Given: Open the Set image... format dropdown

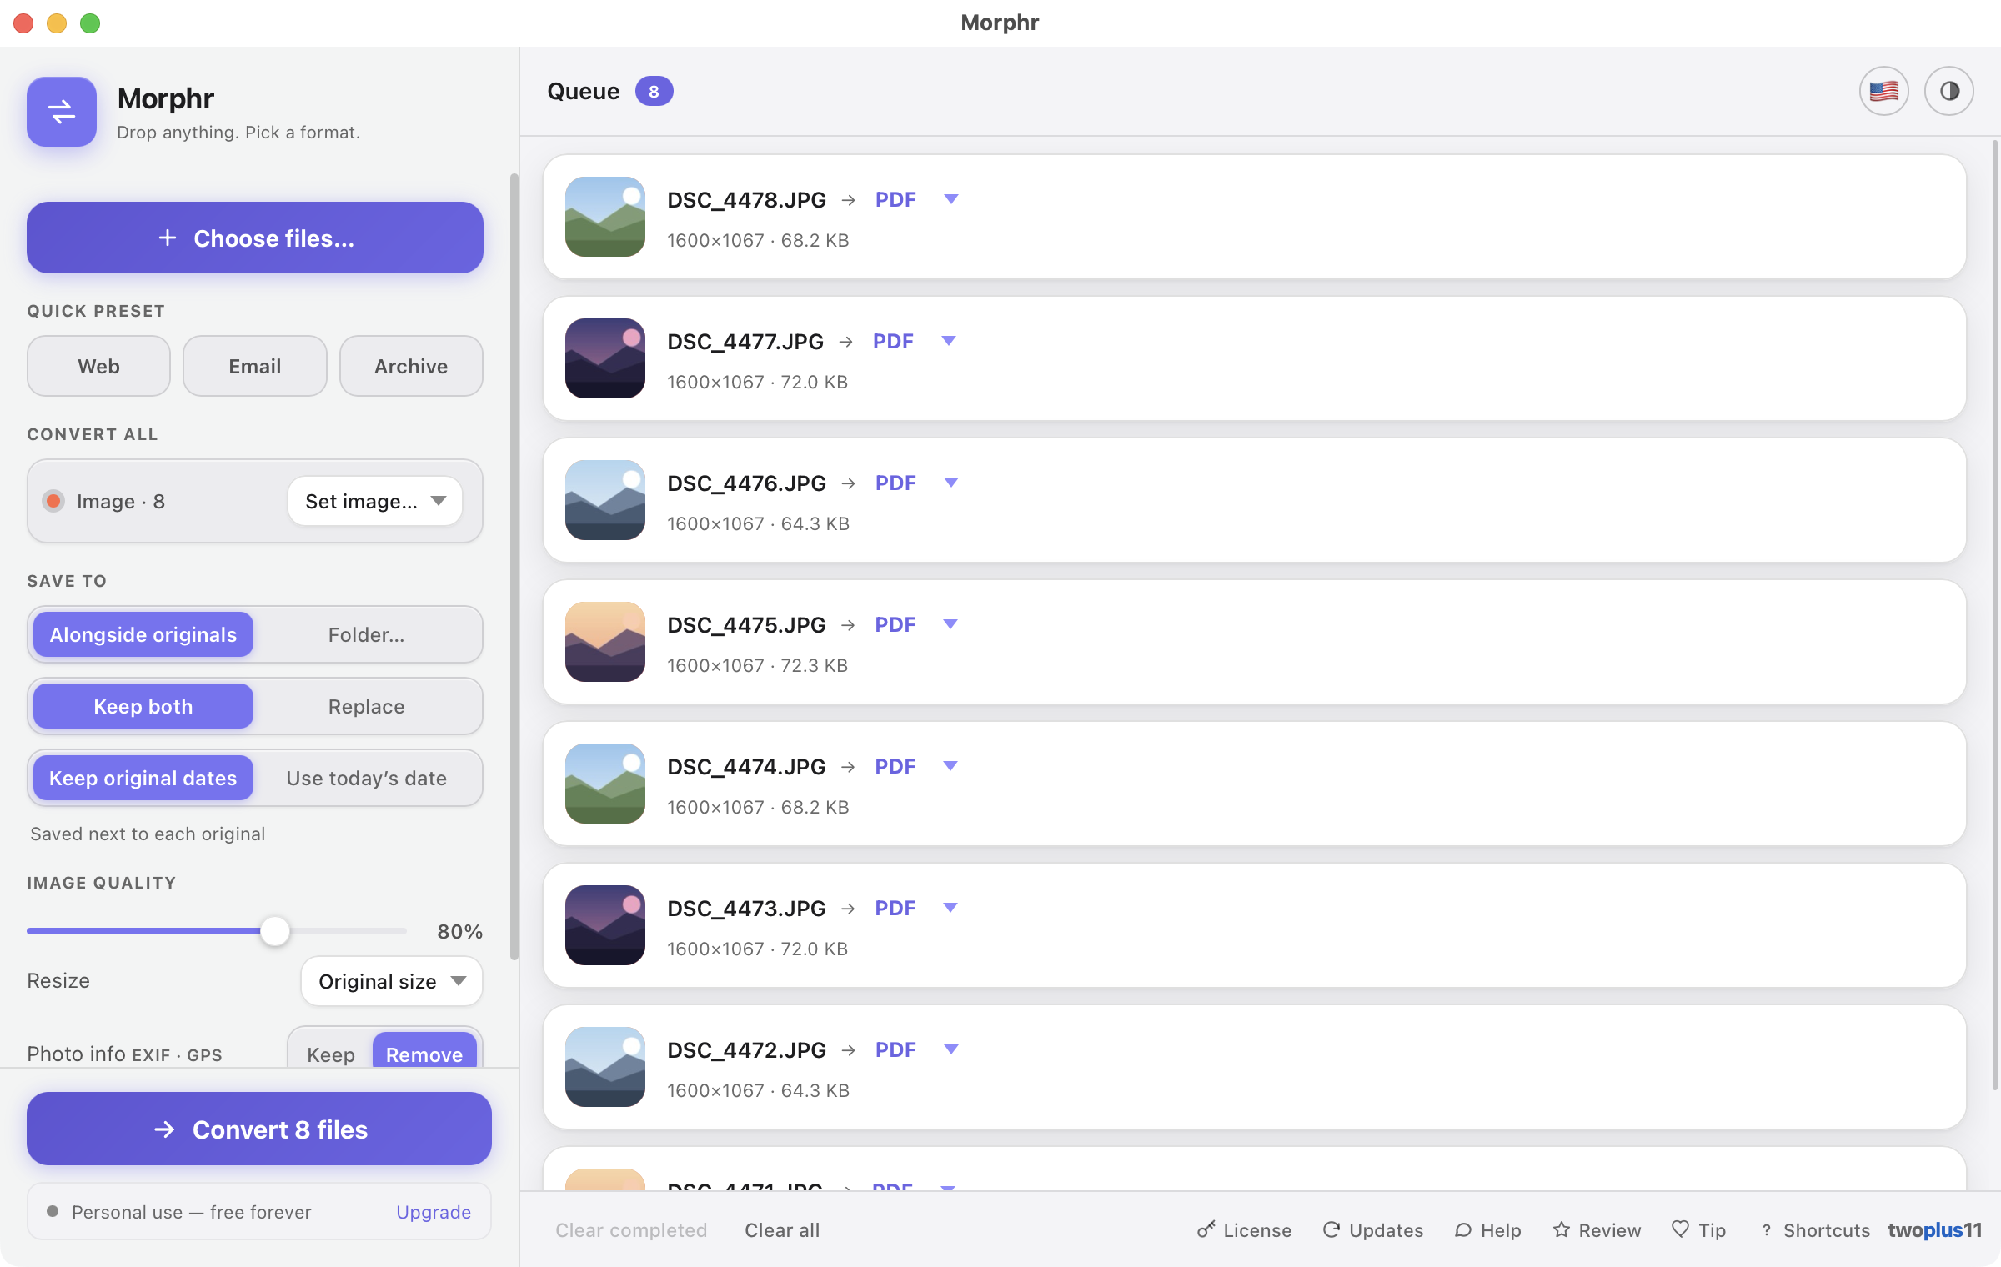Looking at the screenshot, I should tap(375, 501).
